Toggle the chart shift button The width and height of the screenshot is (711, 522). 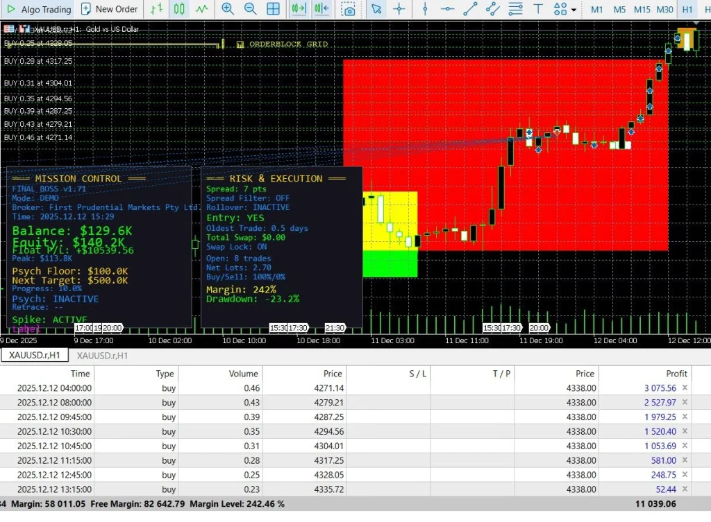[321, 9]
